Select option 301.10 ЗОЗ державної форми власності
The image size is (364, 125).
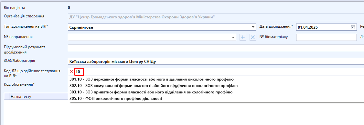tap(216, 79)
